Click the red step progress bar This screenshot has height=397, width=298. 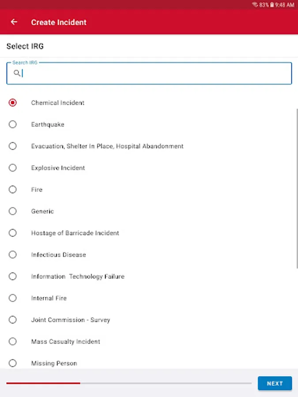pos(43,383)
